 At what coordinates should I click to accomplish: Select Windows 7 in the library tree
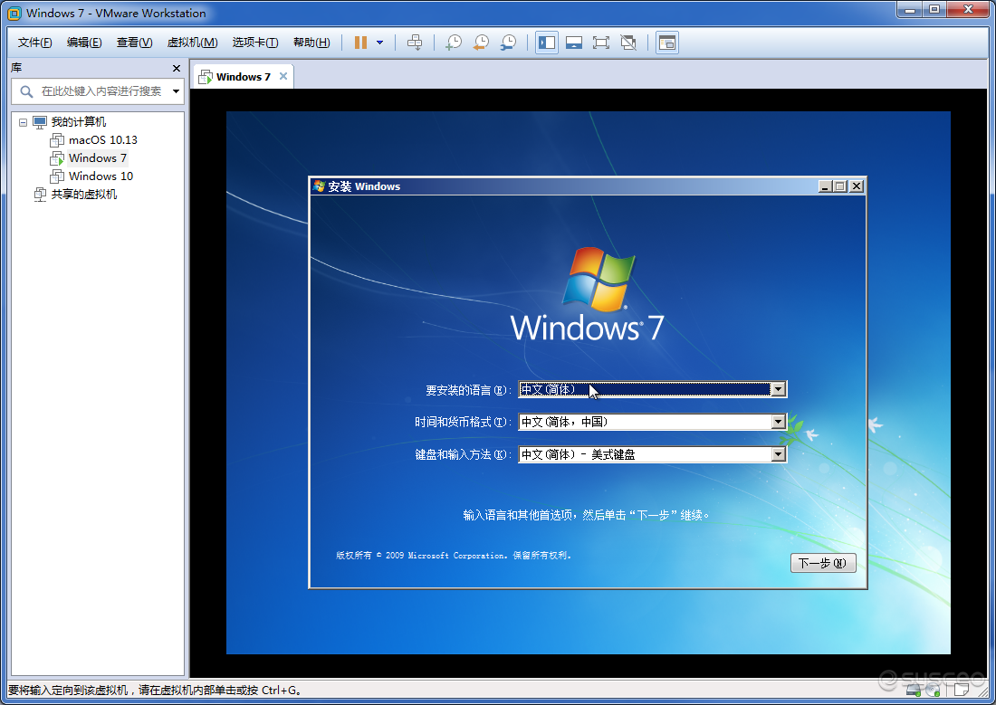click(x=98, y=158)
